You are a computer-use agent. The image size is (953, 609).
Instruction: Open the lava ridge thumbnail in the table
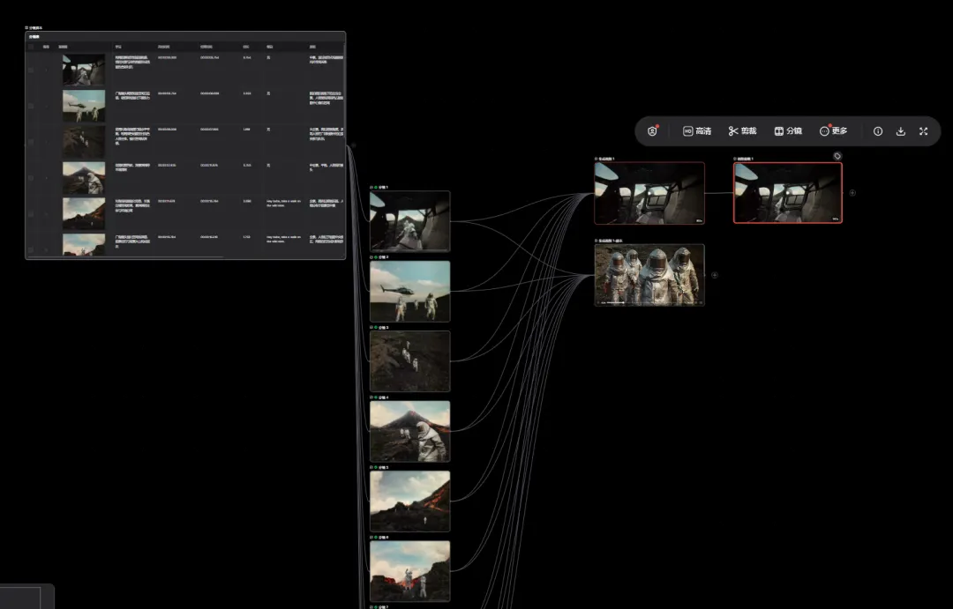(84, 213)
